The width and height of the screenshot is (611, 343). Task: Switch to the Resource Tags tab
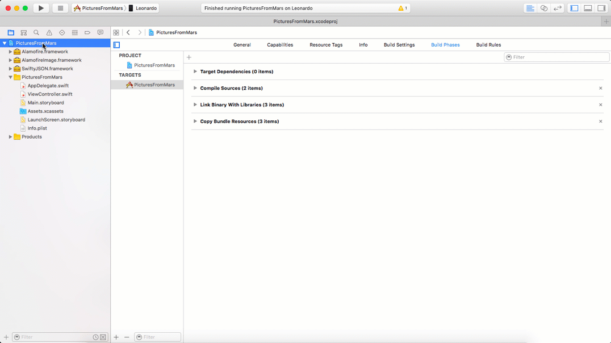click(x=326, y=45)
